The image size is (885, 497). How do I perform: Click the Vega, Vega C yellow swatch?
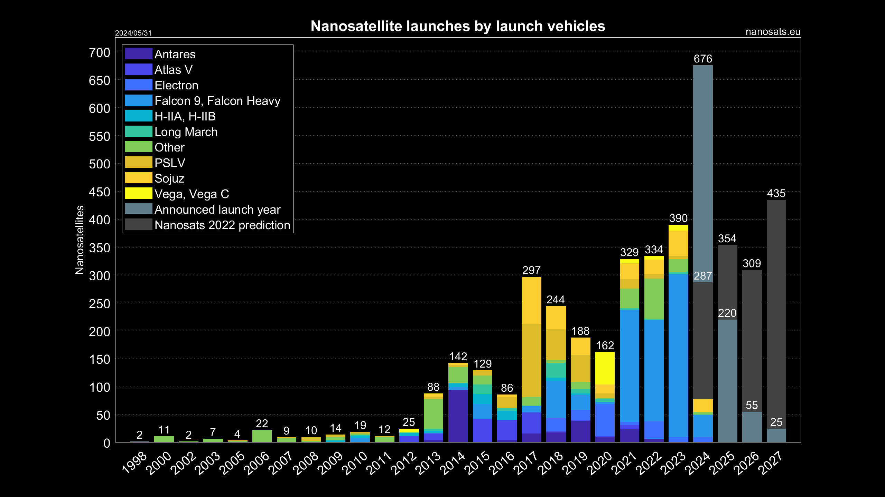pos(138,193)
